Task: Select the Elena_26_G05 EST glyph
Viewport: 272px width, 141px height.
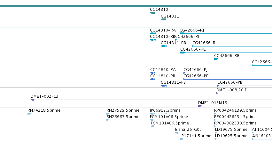Action: (177, 133)
